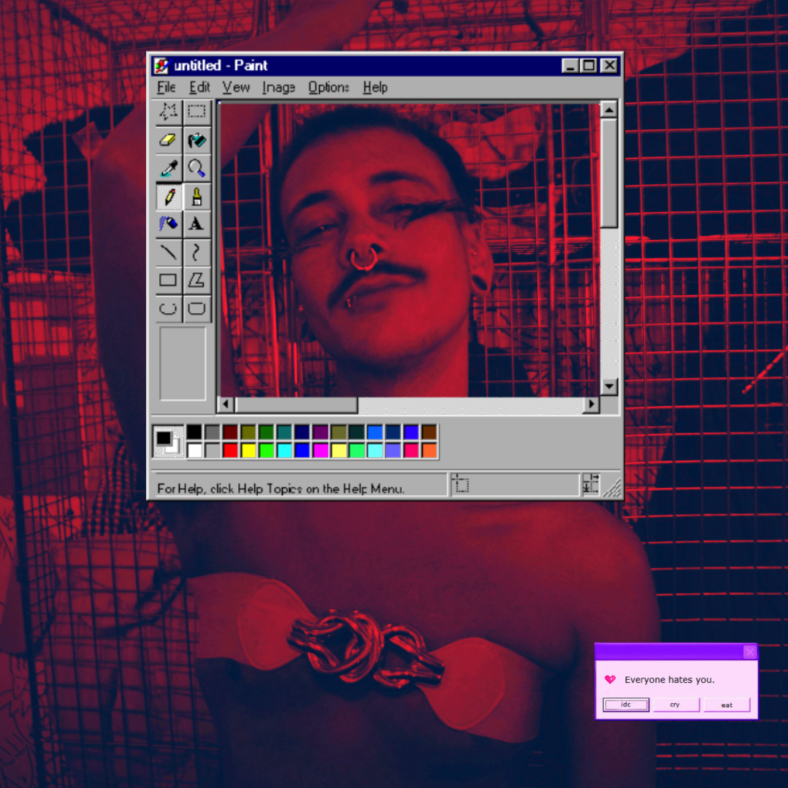The image size is (788, 788).
Task: Pick the Eraser tool
Action: pyautogui.click(x=169, y=140)
